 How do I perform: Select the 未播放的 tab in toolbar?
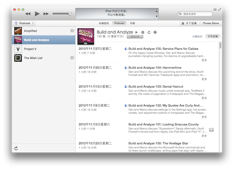[104, 23]
